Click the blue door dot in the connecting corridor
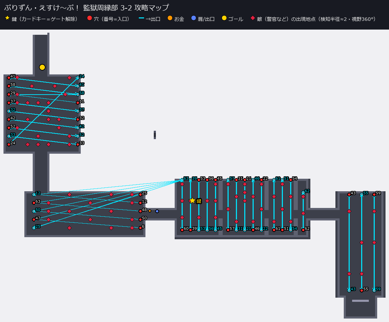 point(157,211)
